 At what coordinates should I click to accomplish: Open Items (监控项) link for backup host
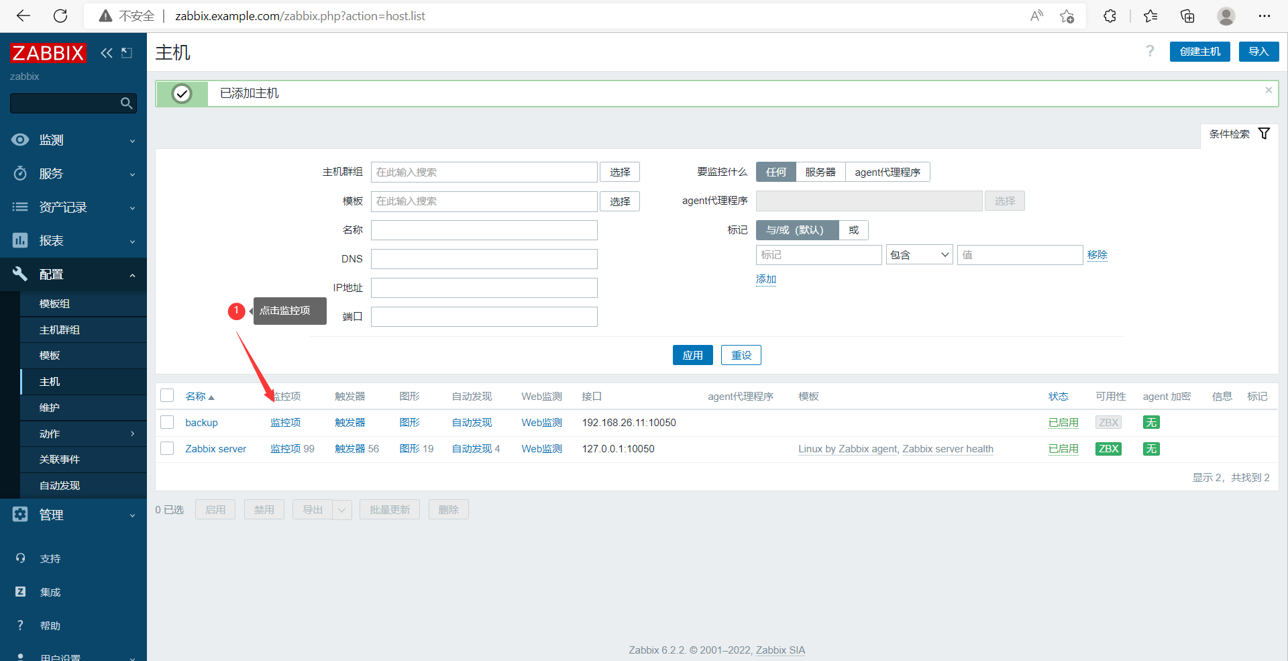[285, 423]
